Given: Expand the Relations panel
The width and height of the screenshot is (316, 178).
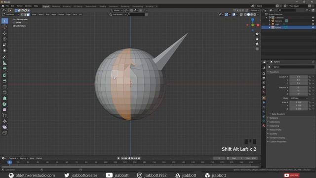Looking at the screenshot, I should [x=274, y=118].
